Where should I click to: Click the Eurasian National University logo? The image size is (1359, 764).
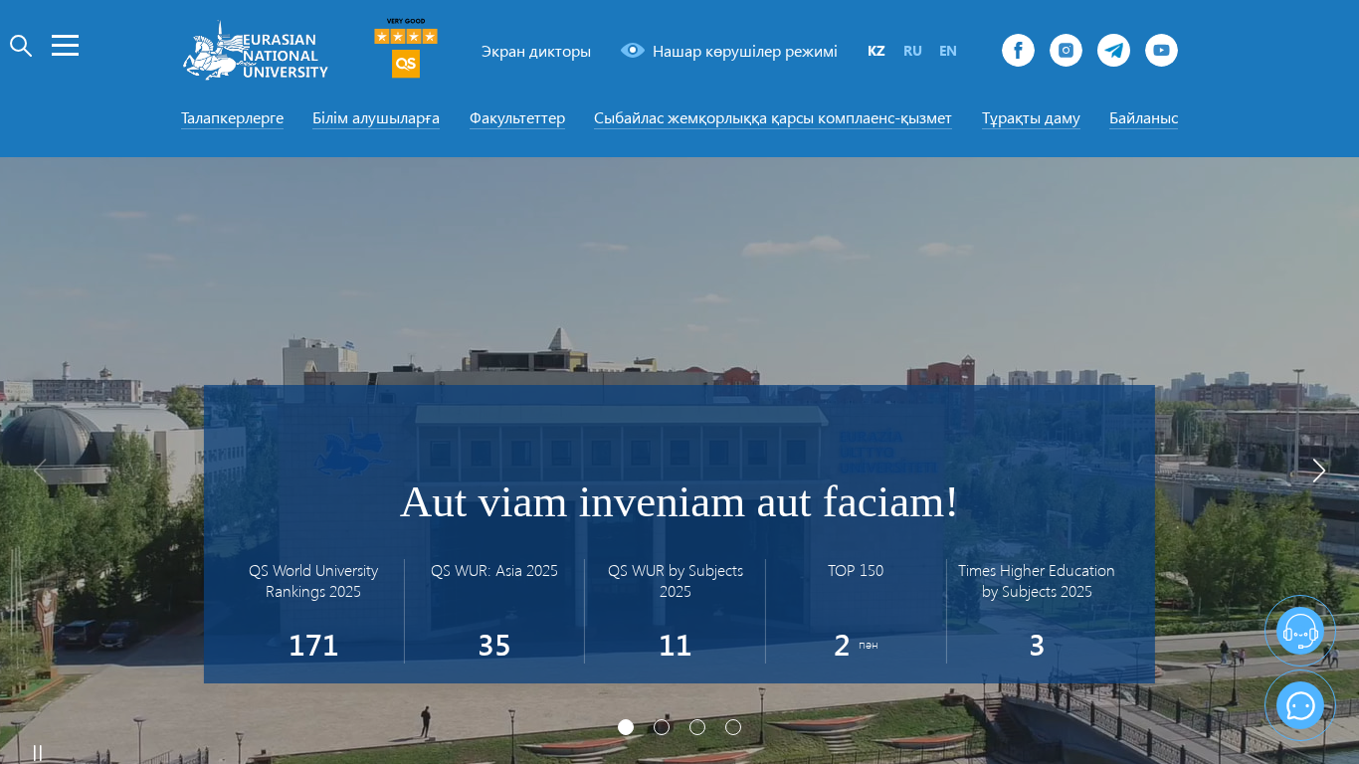[256, 51]
